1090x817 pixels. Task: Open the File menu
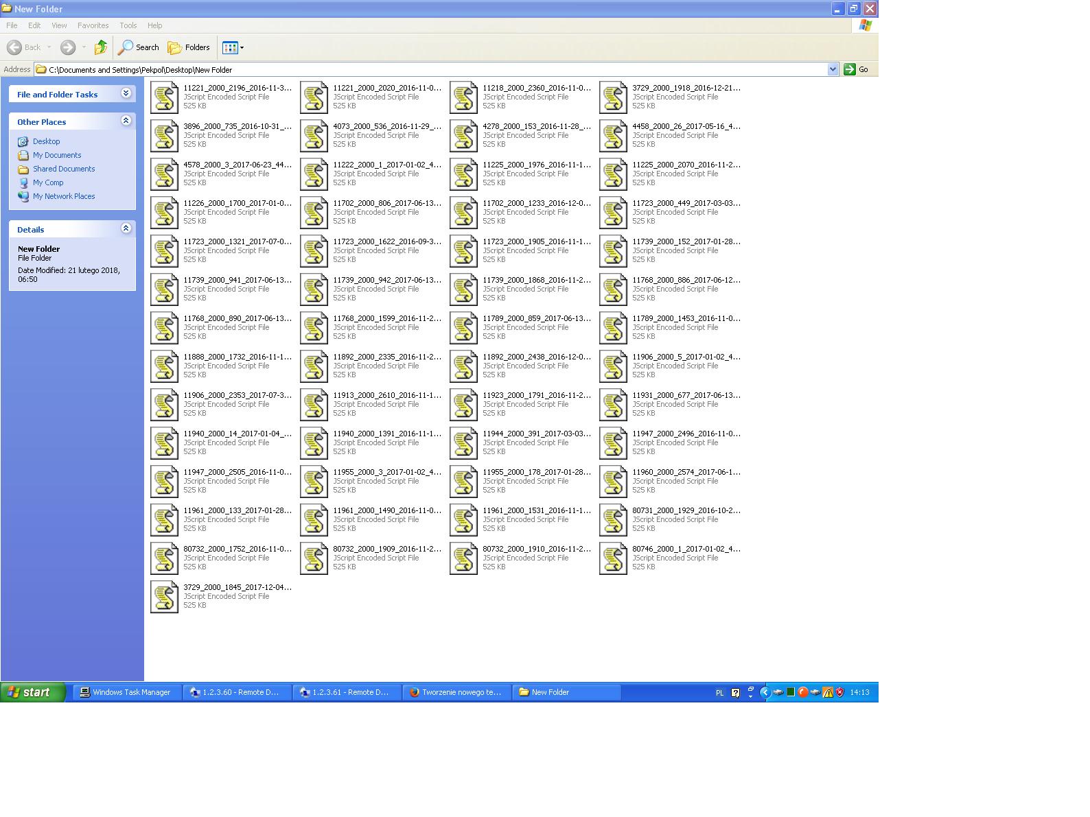coord(12,25)
